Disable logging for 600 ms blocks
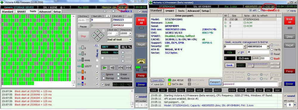The width and height of the screenshot is (298, 110). 97,72
